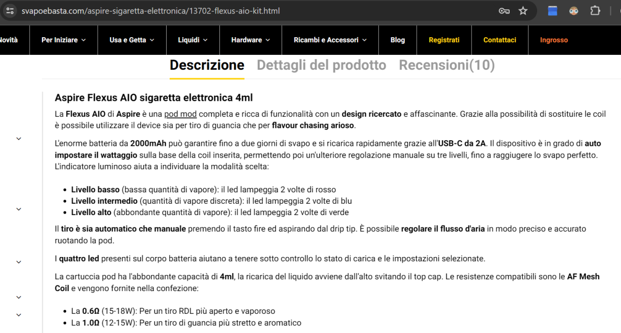This screenshot has height=333, width=621.
Task: Click the bold text USB-C da 2A
Action: click(462, 143)
